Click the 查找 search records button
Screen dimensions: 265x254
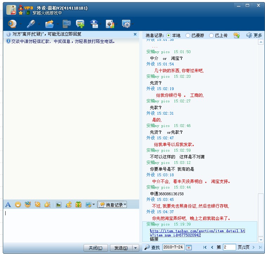coord(152,247)
